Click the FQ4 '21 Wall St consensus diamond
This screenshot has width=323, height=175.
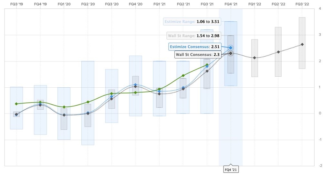point(231,53)
